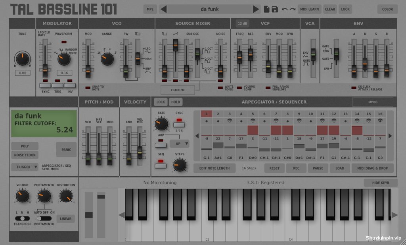The height and width of the screenshot is (245, 406).
Task: Switch the L/N/H transpose switch
Action: (x=22, y=219)
